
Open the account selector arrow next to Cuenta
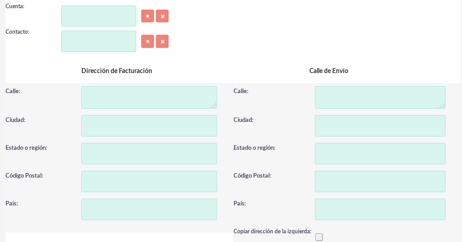(x=147, y=16)
